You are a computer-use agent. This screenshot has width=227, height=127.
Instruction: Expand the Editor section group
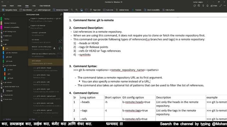pos(4,40)
